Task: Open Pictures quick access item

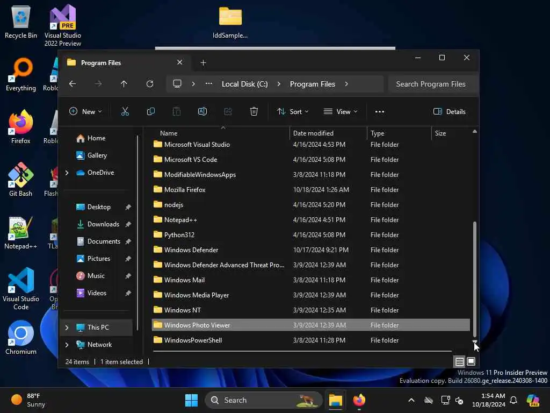Action: pos(99,259)
